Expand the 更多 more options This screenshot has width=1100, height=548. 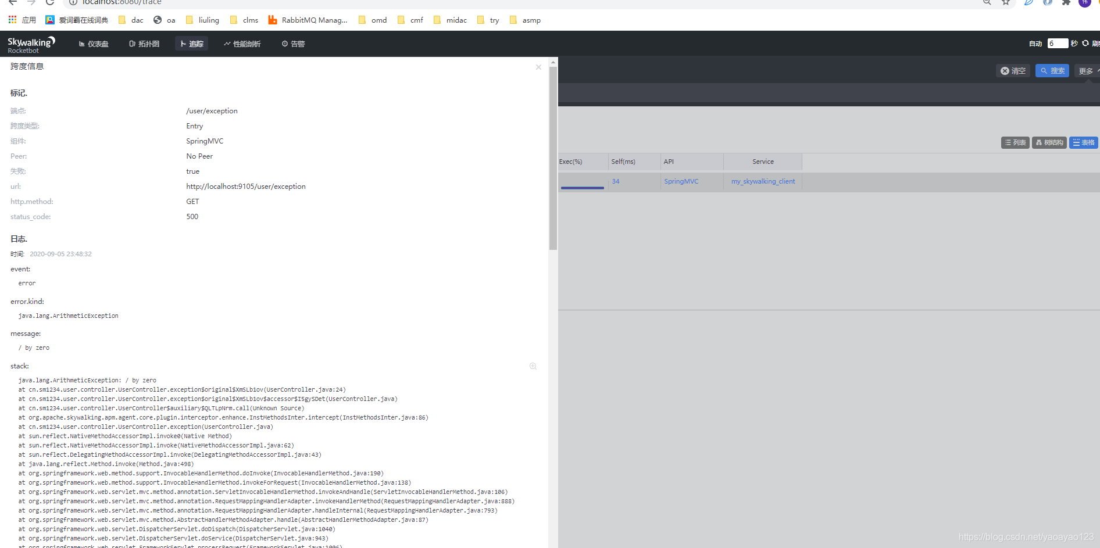[x=1087, y=71]
